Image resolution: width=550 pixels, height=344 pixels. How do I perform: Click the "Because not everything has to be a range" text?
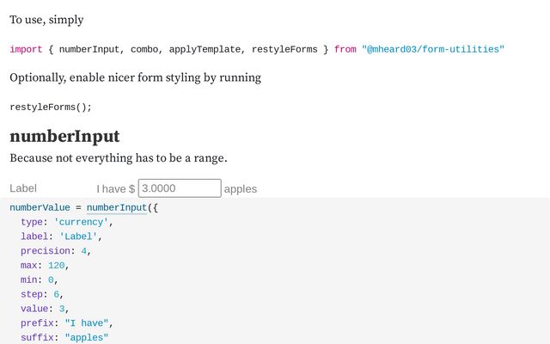click(118, 158)
